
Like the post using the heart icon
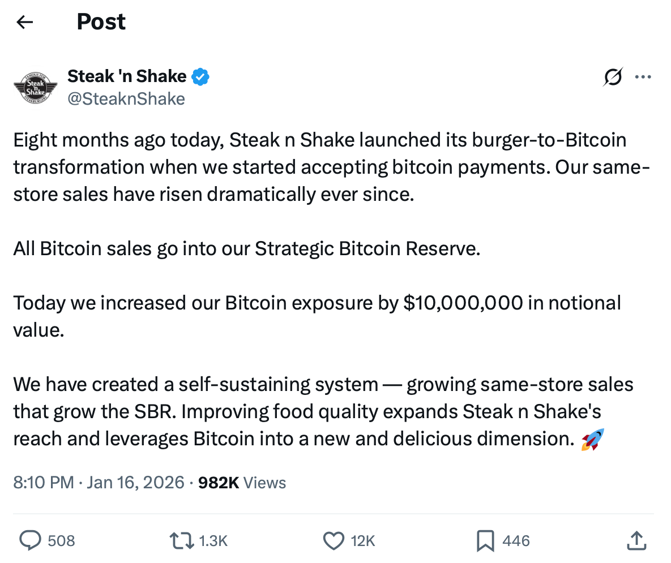pos(333,541)
